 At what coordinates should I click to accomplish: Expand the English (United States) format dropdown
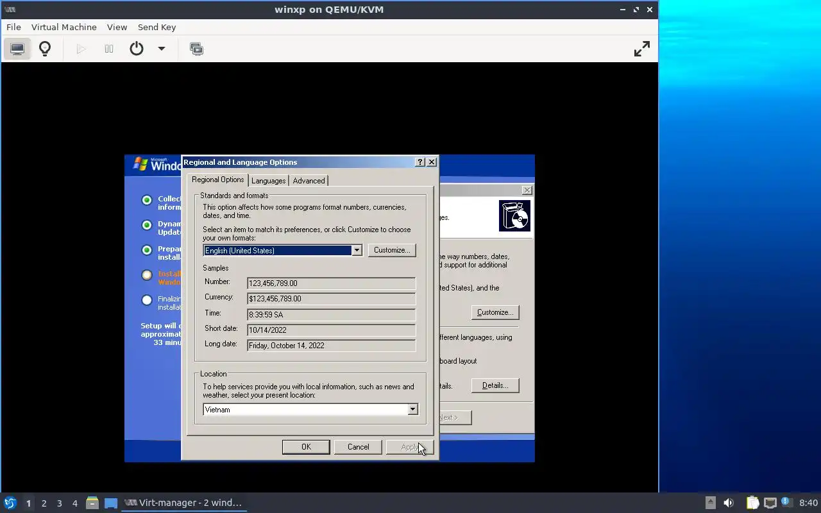(x=357, y=250)
